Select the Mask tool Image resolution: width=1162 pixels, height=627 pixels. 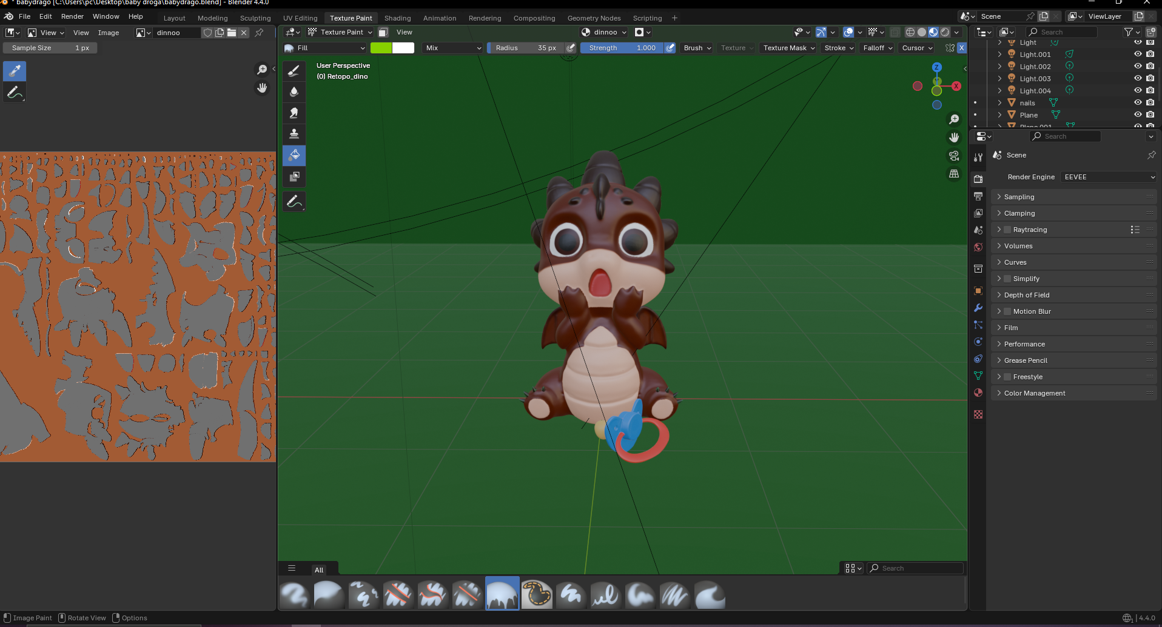[x=294, y=177]
